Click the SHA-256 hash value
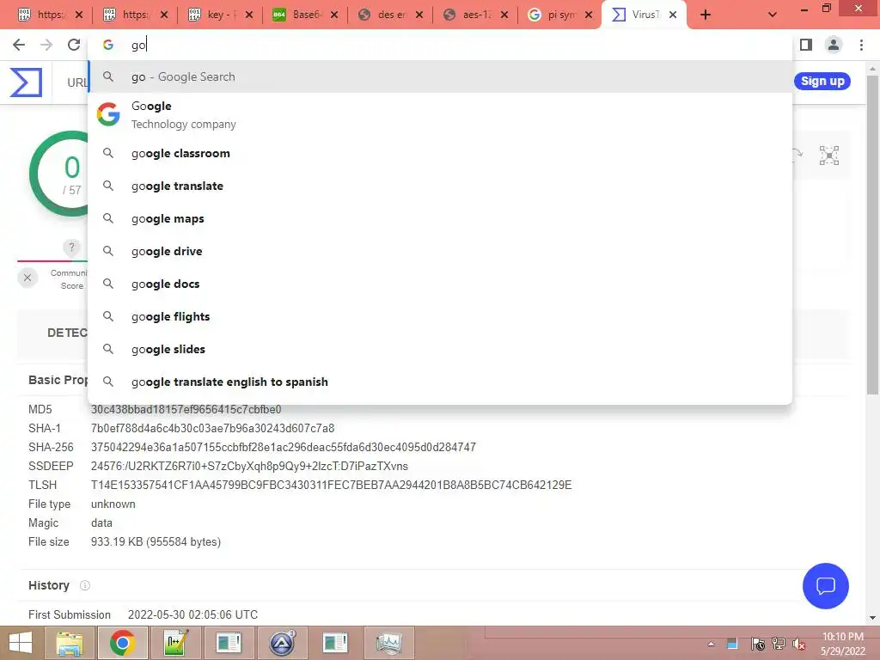Image resolution: width=880 pixels, height=660 pixels. pyautogui.click(x=284, y=447)
